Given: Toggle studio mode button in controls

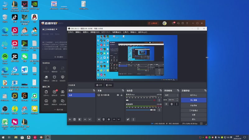Looking at the screenshot, I should point(194,110).
